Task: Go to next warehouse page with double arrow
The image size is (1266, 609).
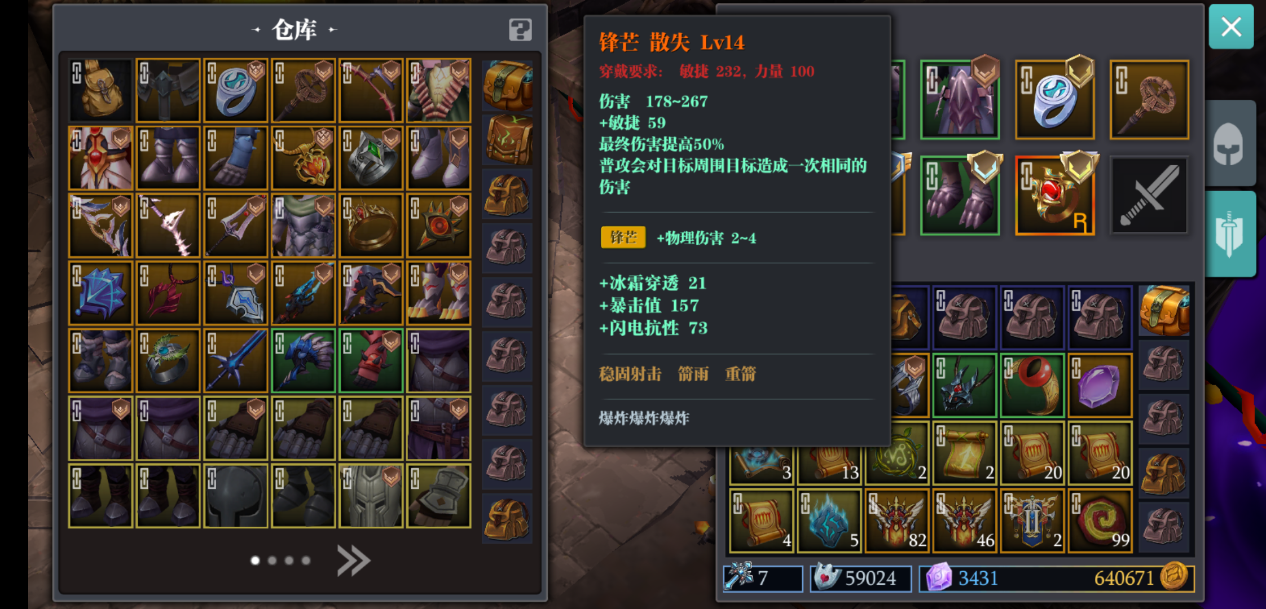Action: 353,561
